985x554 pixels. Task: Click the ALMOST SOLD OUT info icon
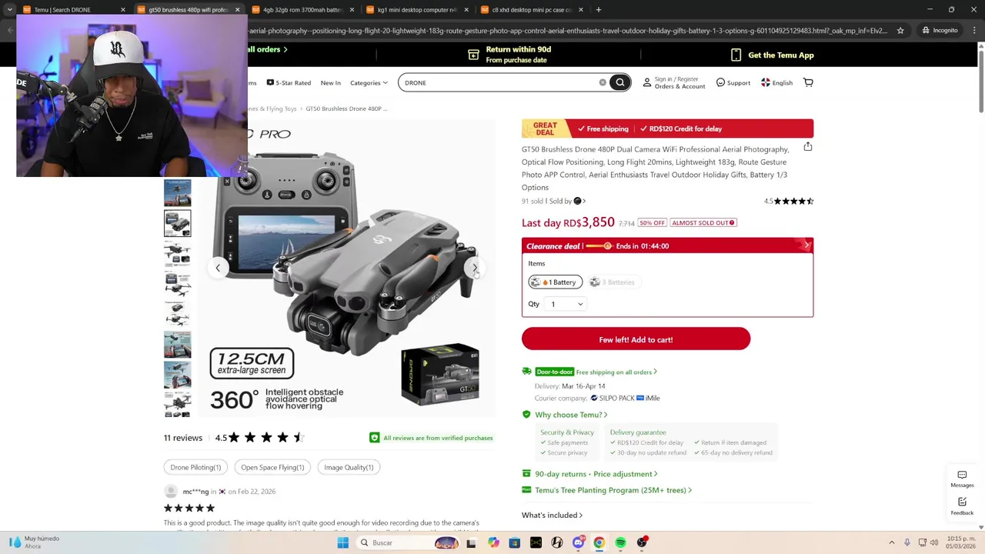732,222
